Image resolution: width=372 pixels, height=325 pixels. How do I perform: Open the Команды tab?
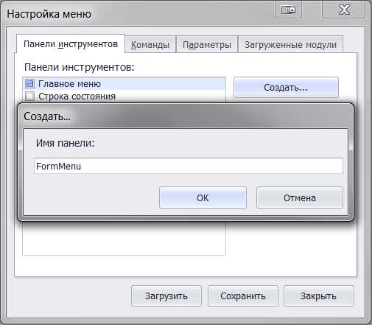click(150, 45)
